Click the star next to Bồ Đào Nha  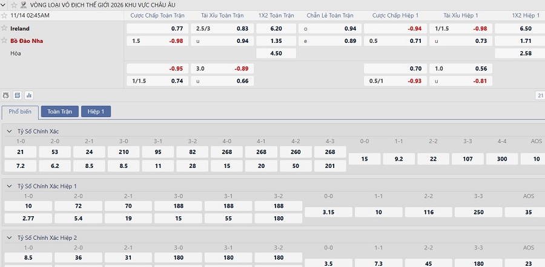(x=5, y=41)
